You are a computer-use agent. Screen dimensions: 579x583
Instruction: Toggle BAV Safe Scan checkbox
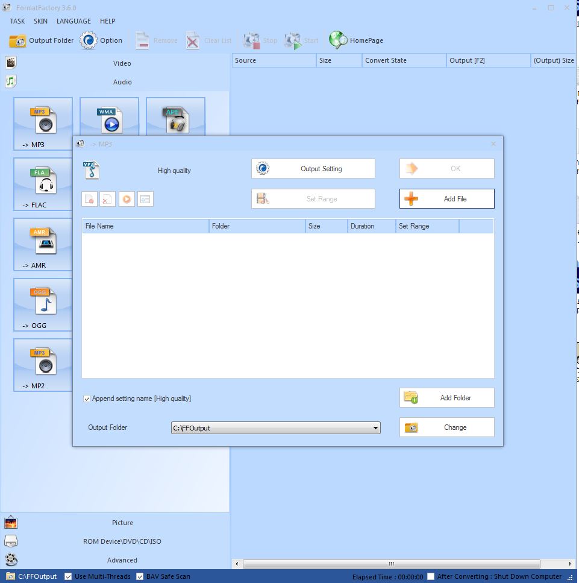(x=140, y=576)
